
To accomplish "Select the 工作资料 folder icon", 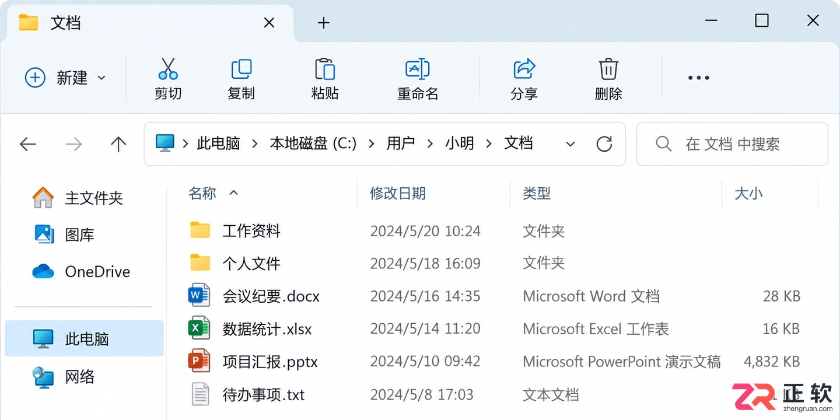I will coord(200,230).
